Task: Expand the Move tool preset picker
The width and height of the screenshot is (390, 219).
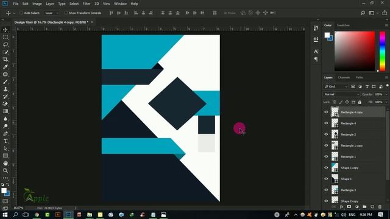Action: (14, 13)
